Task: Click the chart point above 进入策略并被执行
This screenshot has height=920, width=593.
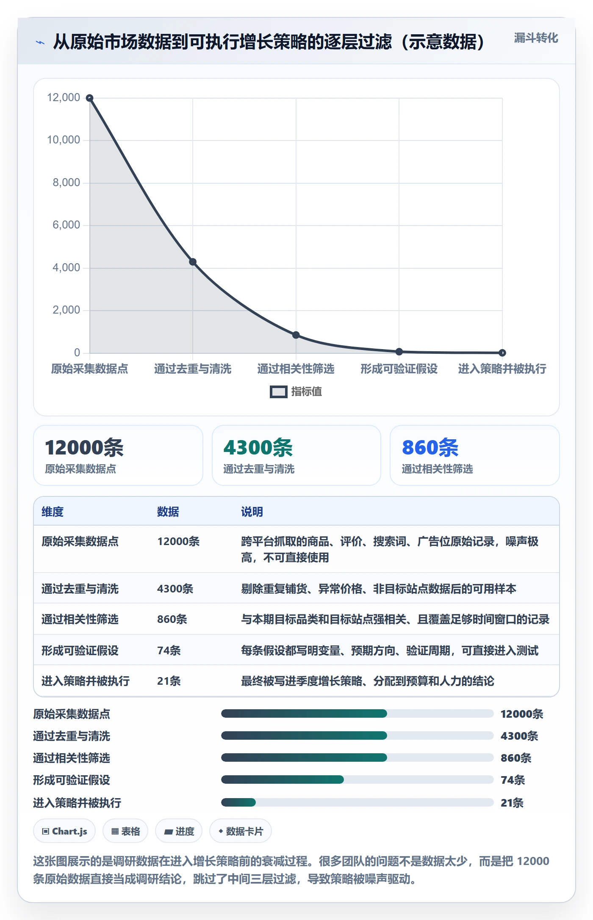Action: 502,353
